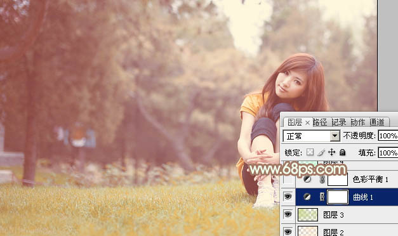Click the 填充 fill value field

tap(388, 153)
